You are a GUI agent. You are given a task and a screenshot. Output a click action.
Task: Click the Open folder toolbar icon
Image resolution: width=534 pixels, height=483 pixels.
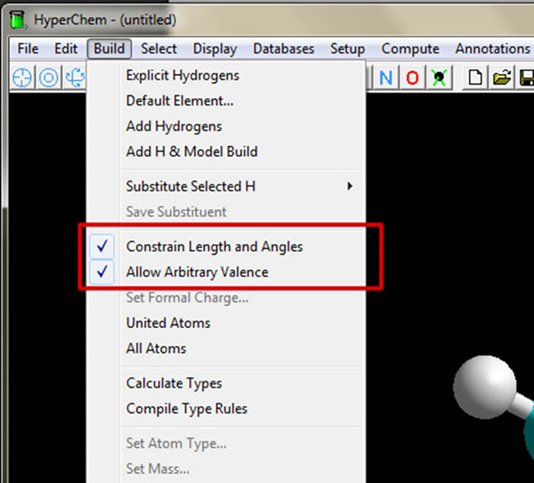point(502,78)
